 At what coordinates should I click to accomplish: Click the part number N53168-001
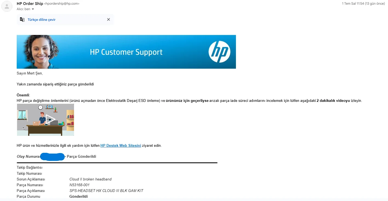click(x=79, y=185)
